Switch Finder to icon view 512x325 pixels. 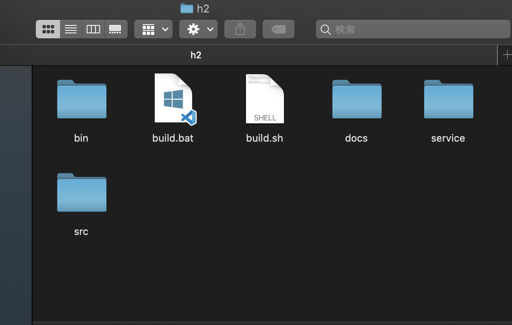[x=48, y=29]
